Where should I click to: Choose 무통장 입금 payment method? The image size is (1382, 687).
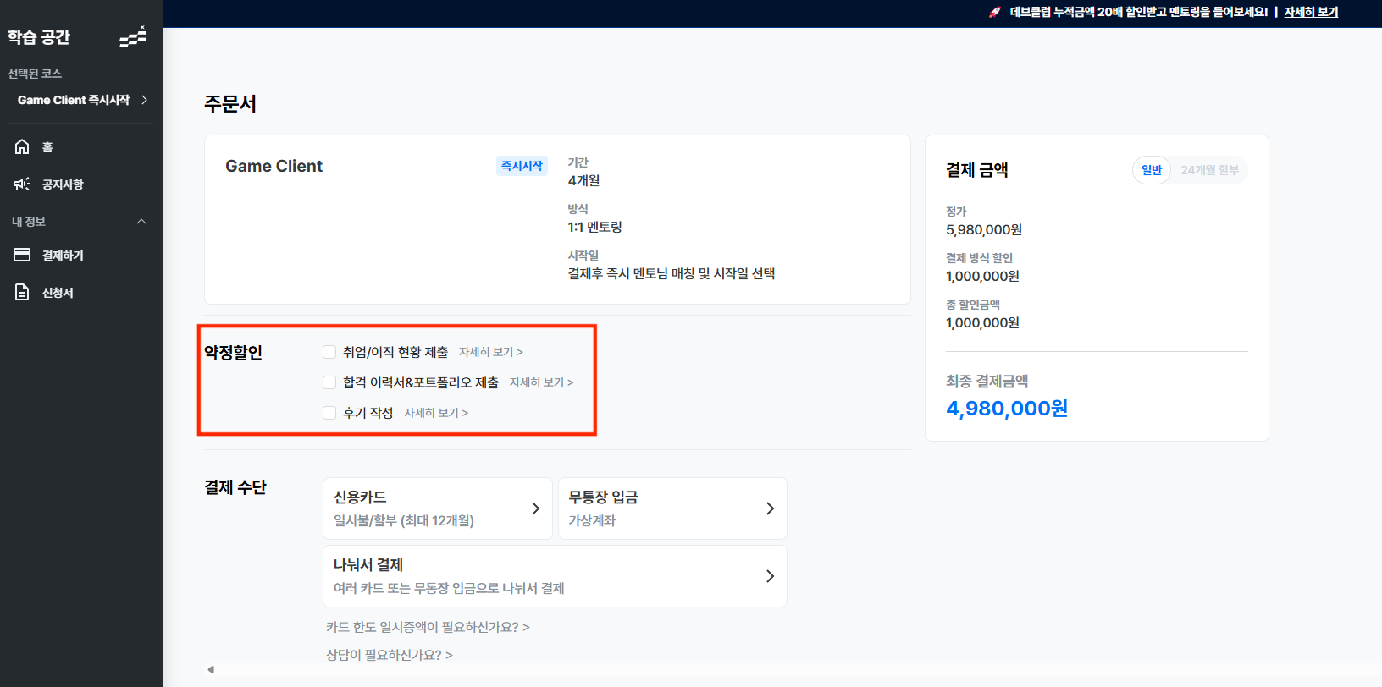pyautogui.click(x=672, y=508)
